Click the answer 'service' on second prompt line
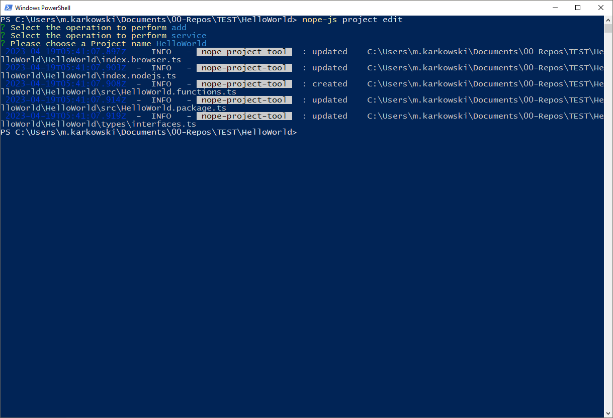Image resolution: width=613 pixels, height=418 pixels. coord(189,36)
